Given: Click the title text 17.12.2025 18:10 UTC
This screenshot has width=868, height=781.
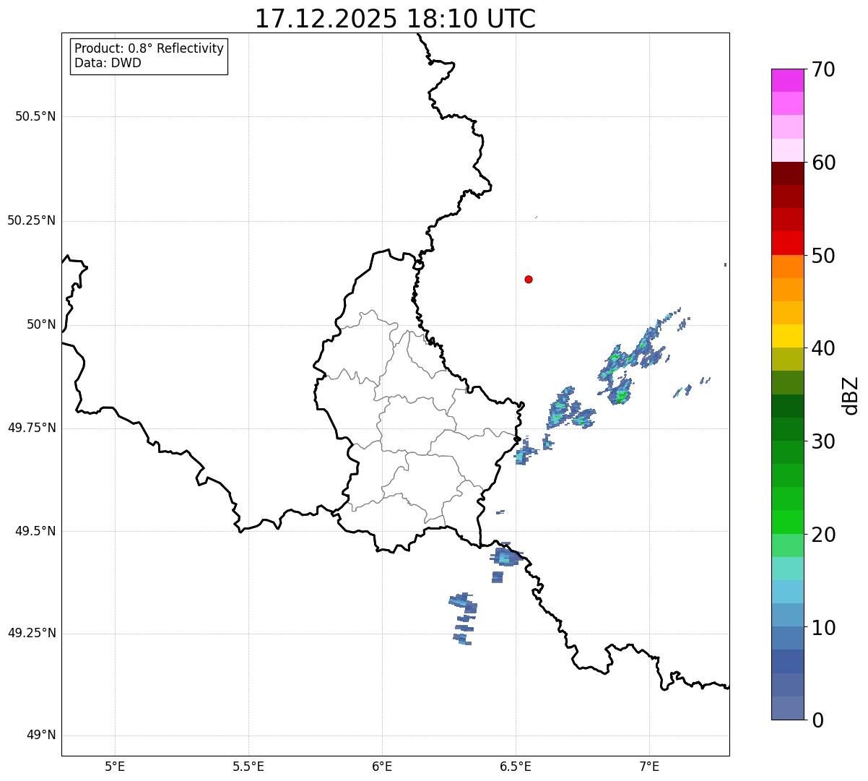Looking at the screenshot, I should (x=395, y=19).
